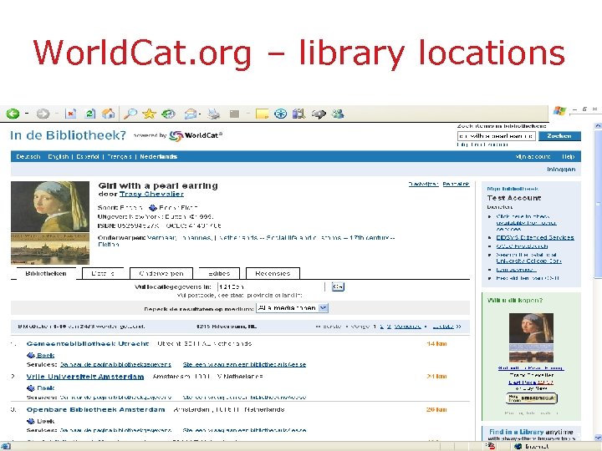Image resolution: width=602 pixels, height=451 pixels.
Task: Click the Volgende next-page link
Action: 408,327
